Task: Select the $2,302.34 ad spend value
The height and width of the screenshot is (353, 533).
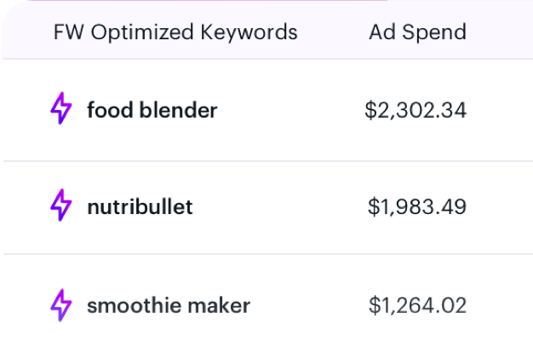Action: click(416, 110)
